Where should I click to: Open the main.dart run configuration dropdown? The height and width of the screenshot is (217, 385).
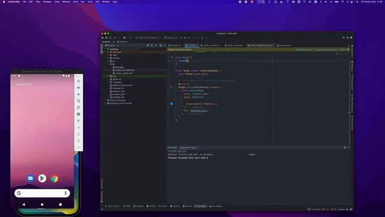(171, 37)
